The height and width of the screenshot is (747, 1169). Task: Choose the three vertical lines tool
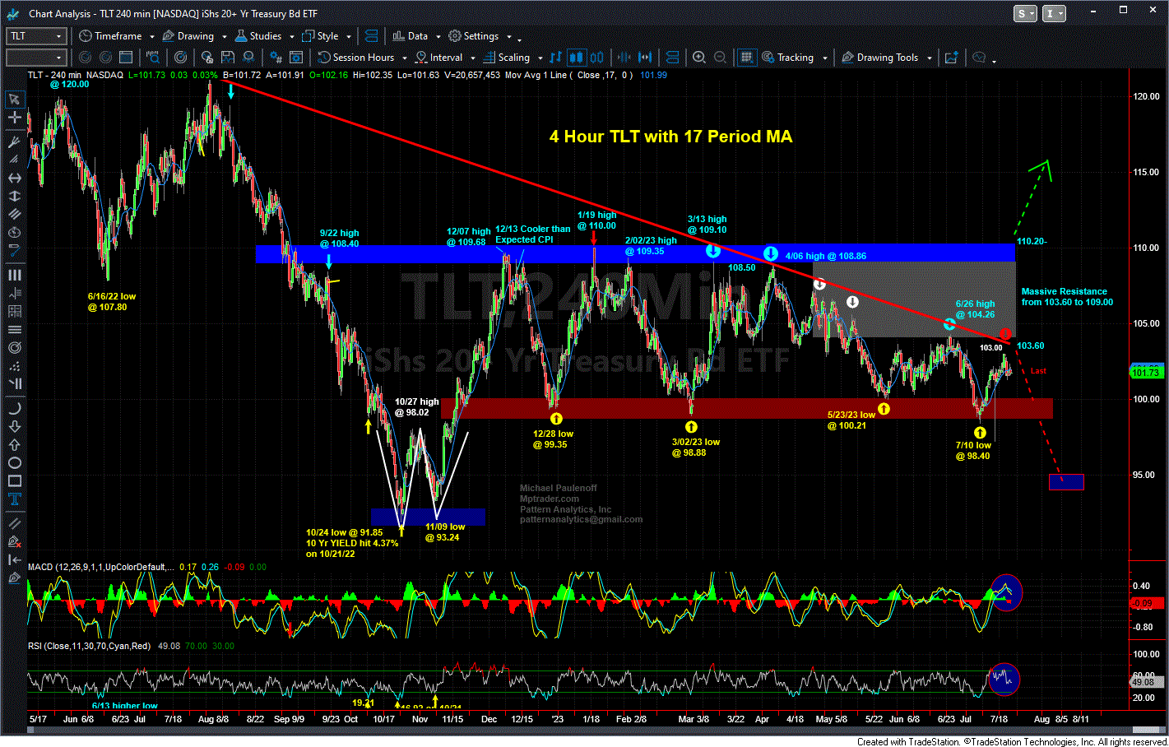pyautogui.click(x=14, y=275)
